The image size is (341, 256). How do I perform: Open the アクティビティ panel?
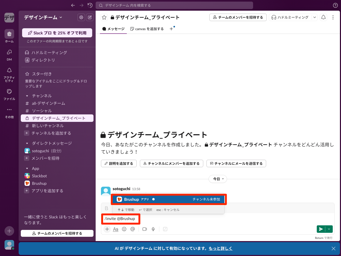9,72
